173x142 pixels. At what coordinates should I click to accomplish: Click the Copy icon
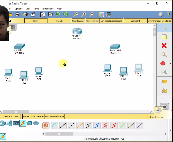pos(43,15)
